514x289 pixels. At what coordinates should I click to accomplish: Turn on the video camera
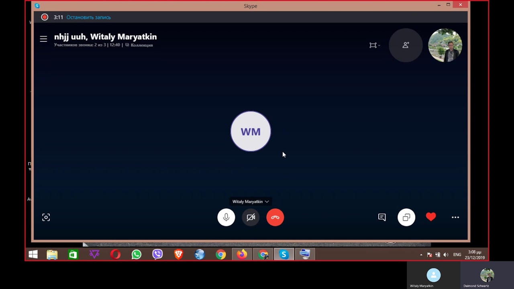tap(251, 217)
